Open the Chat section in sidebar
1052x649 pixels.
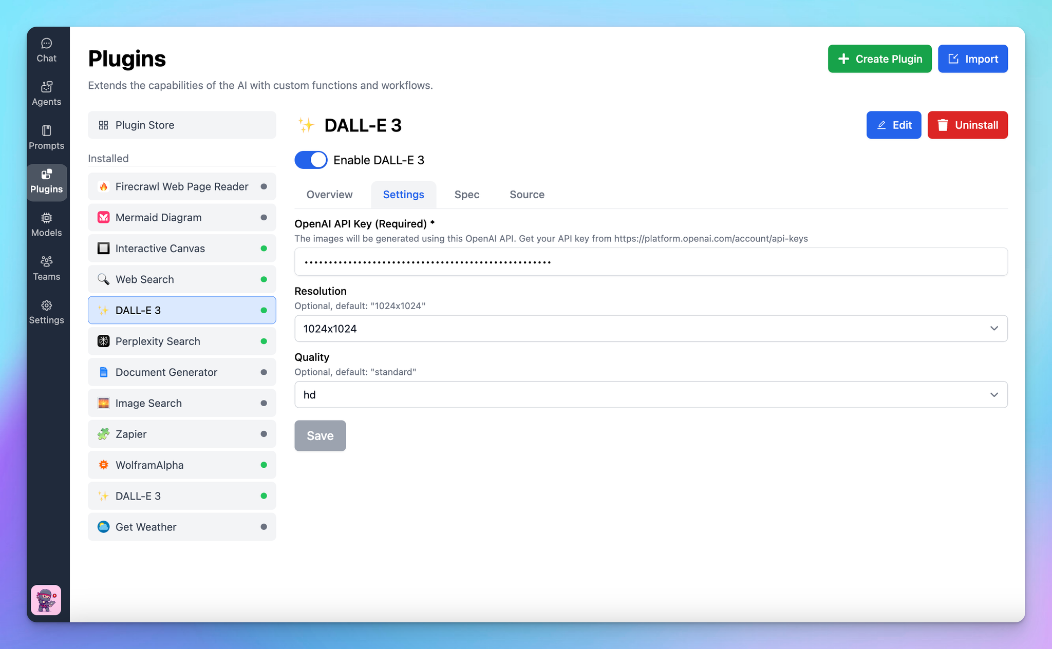[x=46, y=50]
